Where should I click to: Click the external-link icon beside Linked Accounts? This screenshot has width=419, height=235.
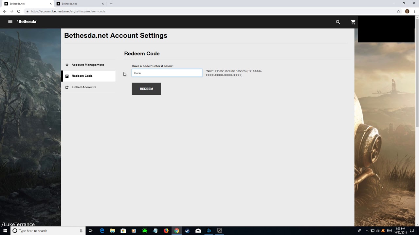[x=67, y=87]
